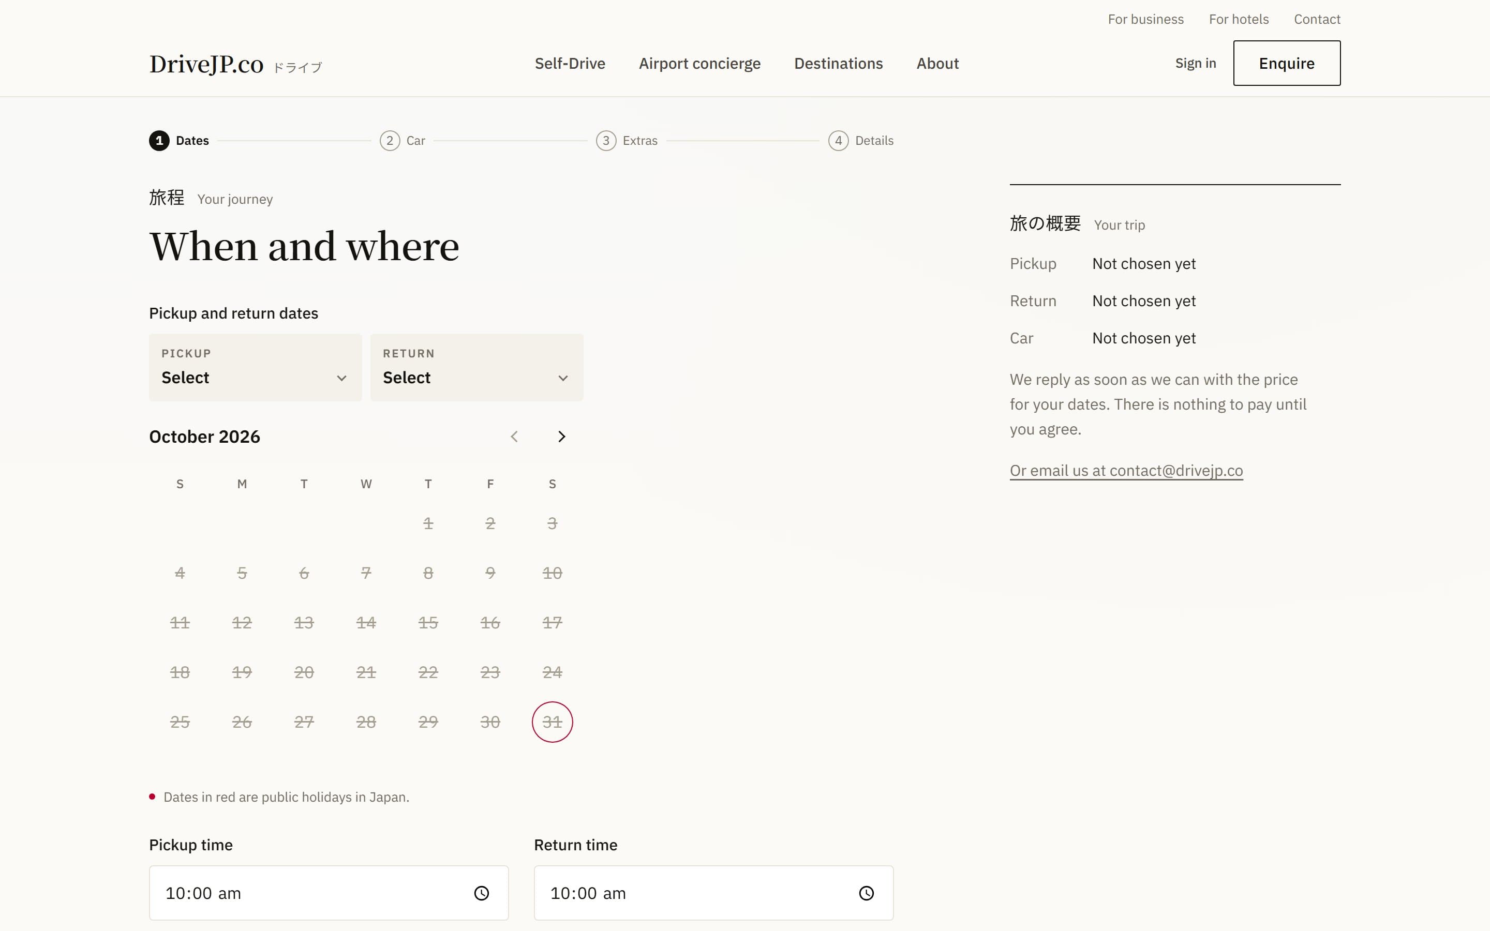This screenshot has width=1490, height=931.
Task: Click the Pickup and return dates label
Action: pyautogui.click(x=233, y=313)
